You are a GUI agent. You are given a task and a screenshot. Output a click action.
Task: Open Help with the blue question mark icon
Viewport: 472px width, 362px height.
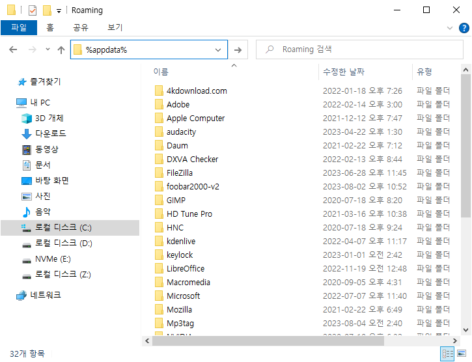click(x=464, y=28)
